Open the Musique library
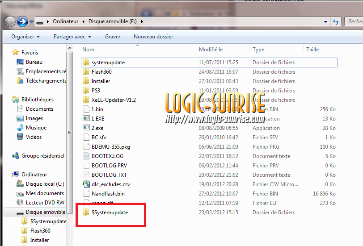 (36, 128)
